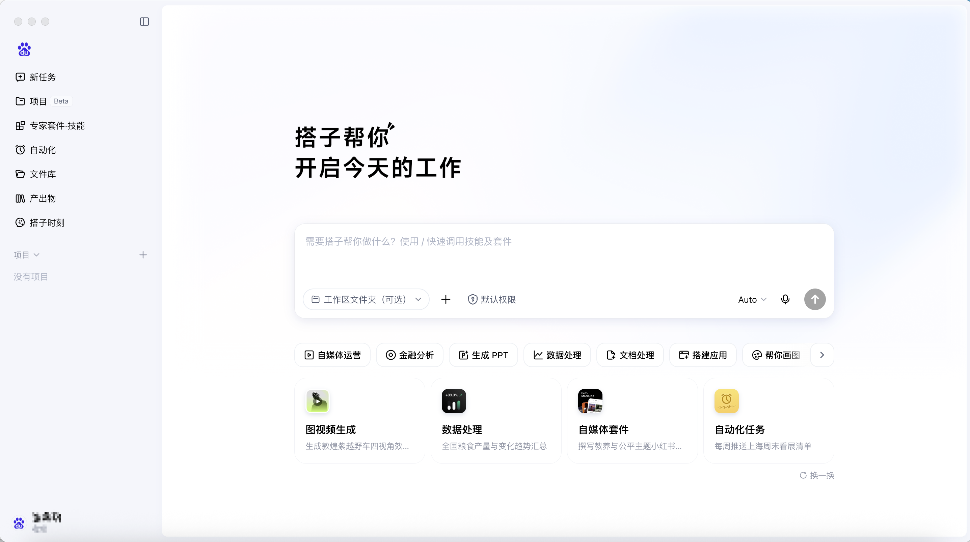Screen dimensions: 970x542
Task: Open the 自动化 sidebar item
Action: [36, 150]
